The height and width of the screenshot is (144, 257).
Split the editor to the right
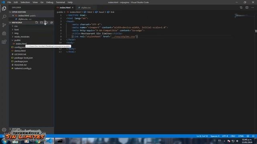click(247, 8)
